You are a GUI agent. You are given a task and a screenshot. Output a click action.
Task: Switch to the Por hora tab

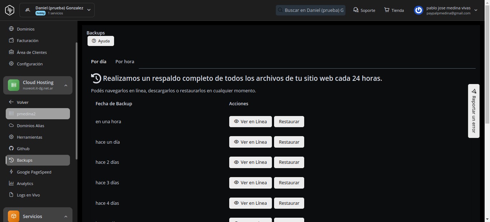click(x=124, y=61)
